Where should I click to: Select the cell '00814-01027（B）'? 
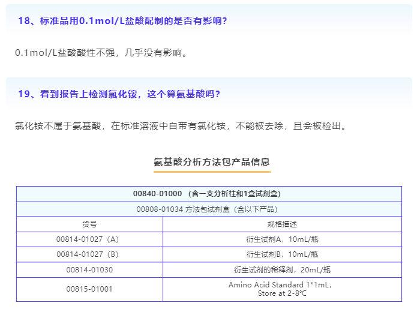click(89, 254)
